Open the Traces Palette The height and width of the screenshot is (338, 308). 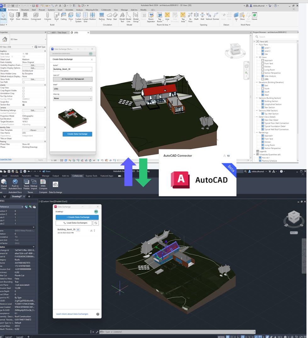(x=26, y=182)
